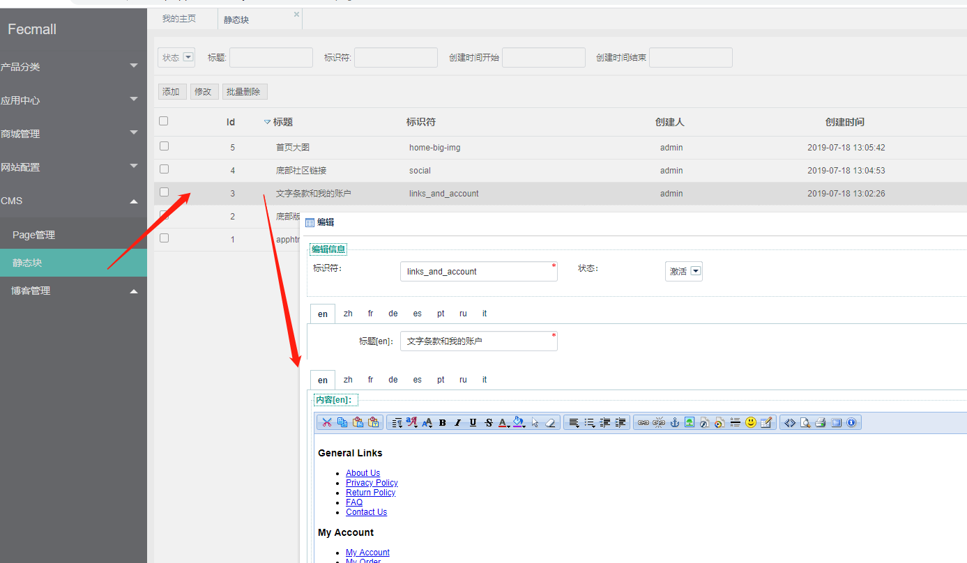Close the 静态块 tab
This screenshot has height=563, width=967.
296,14
